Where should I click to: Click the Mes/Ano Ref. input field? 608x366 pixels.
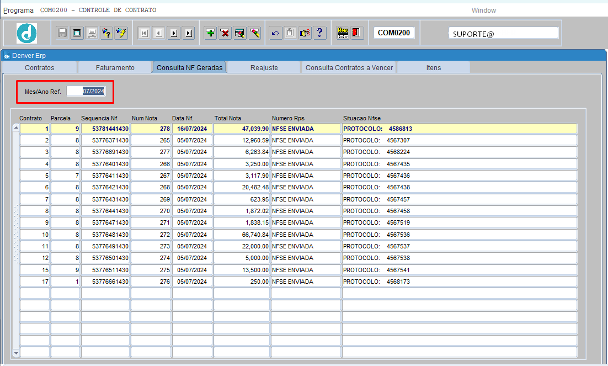[x=86, y=91]
